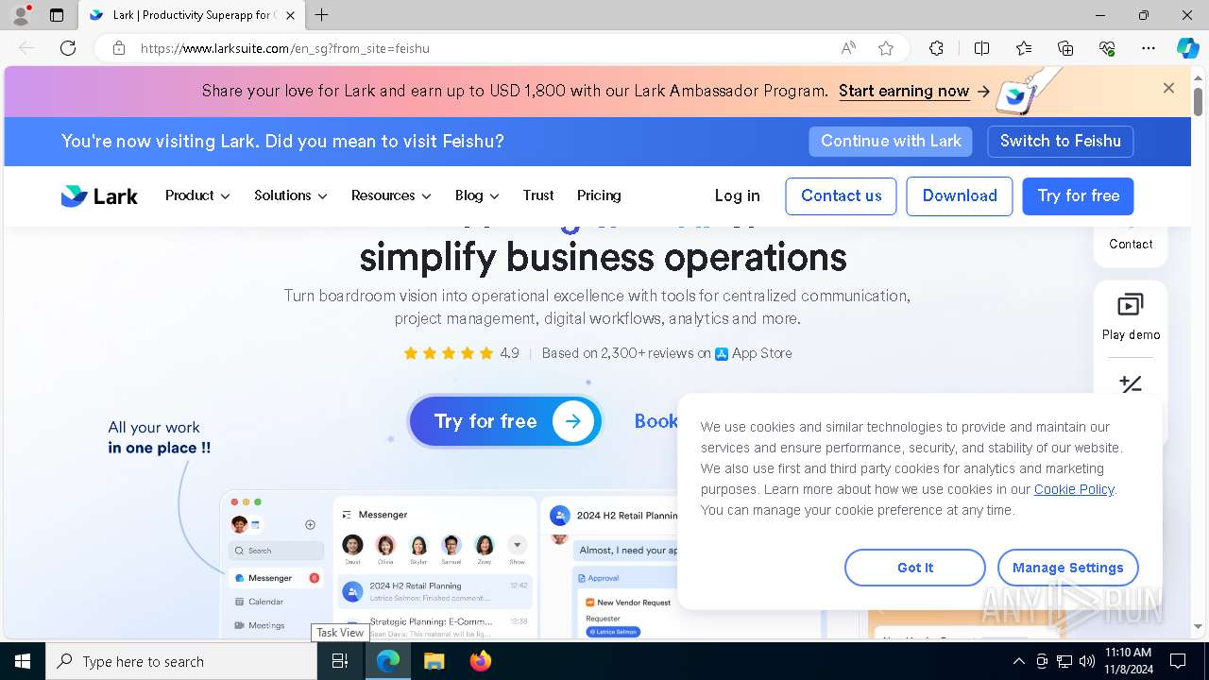The image size is (1209, 680).
Task: Activate Read aloud in the address bar
Action: click(848, 48)
